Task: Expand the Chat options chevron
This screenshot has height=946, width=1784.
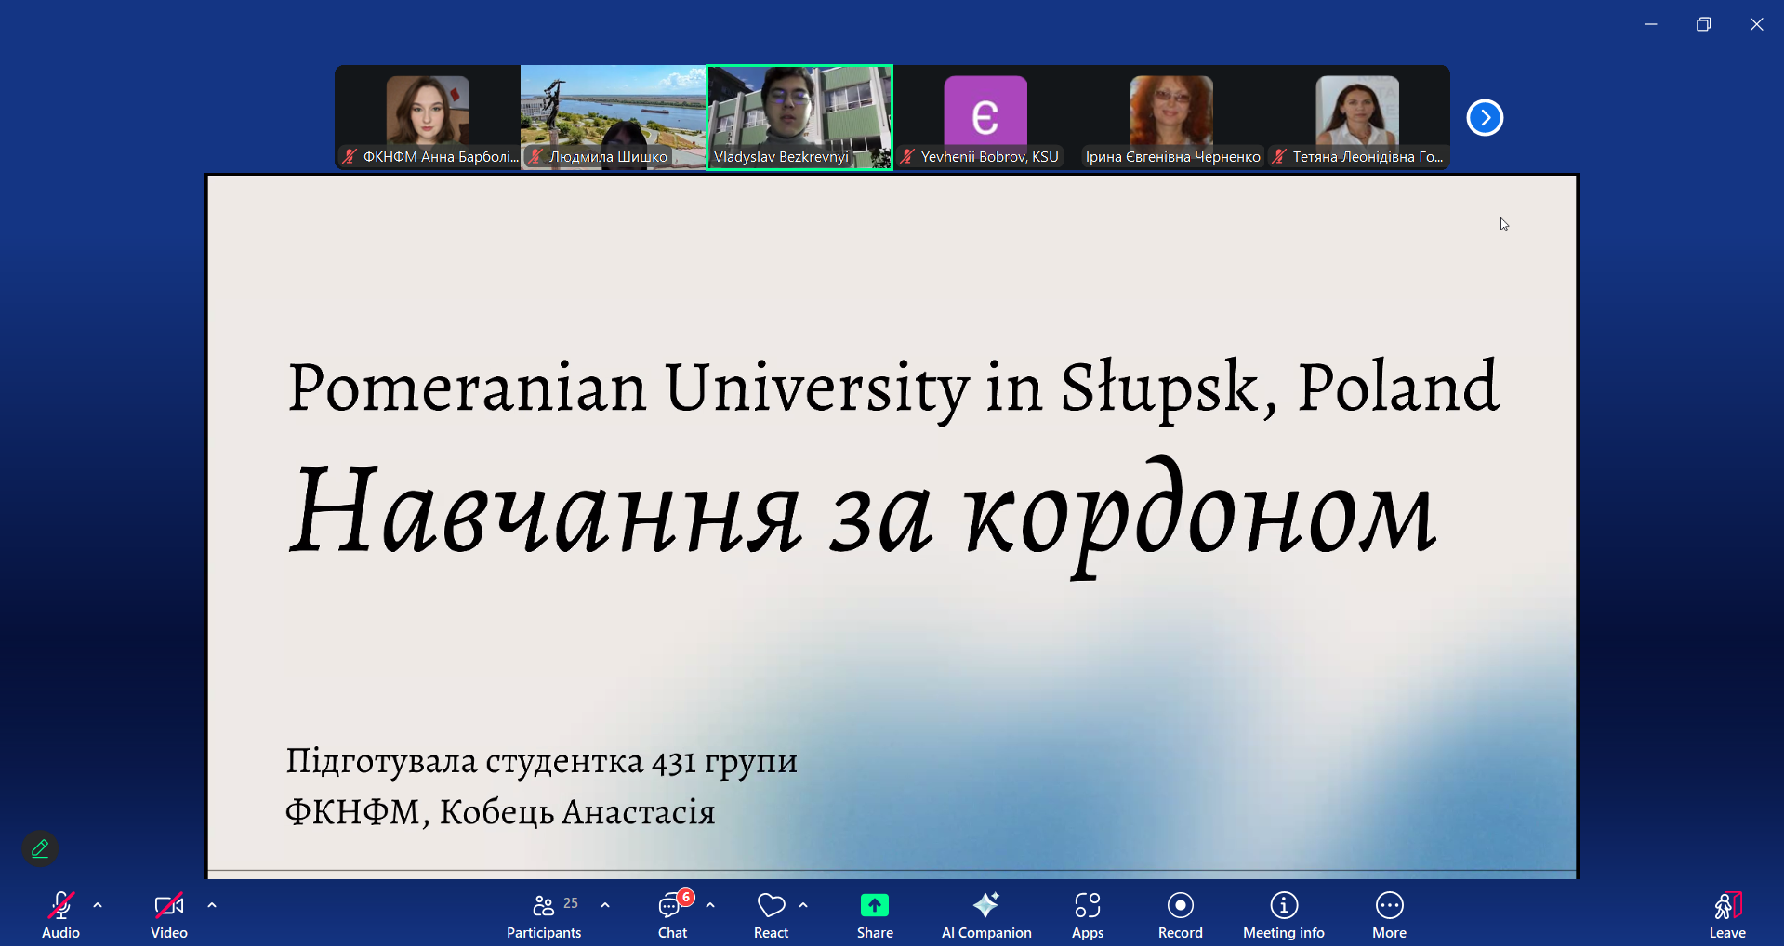Action: click(x=711, y=903)
